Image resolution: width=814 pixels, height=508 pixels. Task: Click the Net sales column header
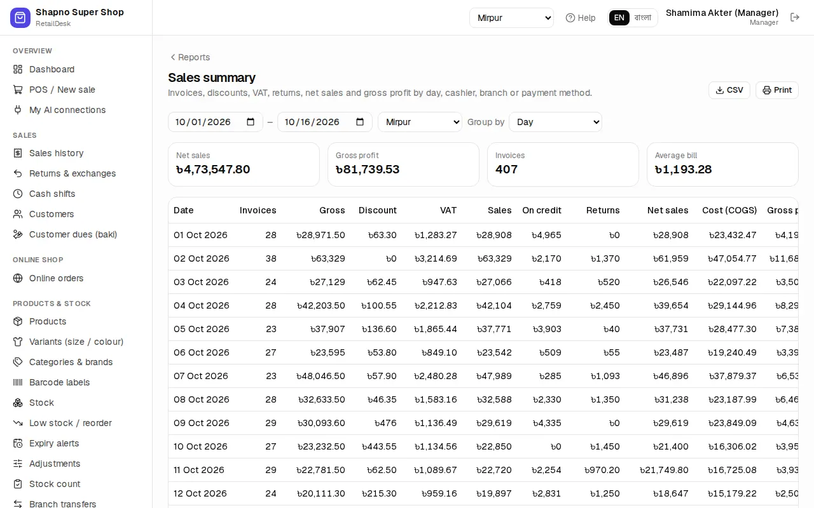668,210
